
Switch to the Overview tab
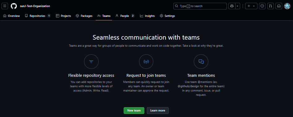(x=11, y=16)
